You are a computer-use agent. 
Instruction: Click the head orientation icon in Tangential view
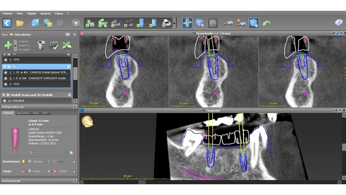coord(88,121)
